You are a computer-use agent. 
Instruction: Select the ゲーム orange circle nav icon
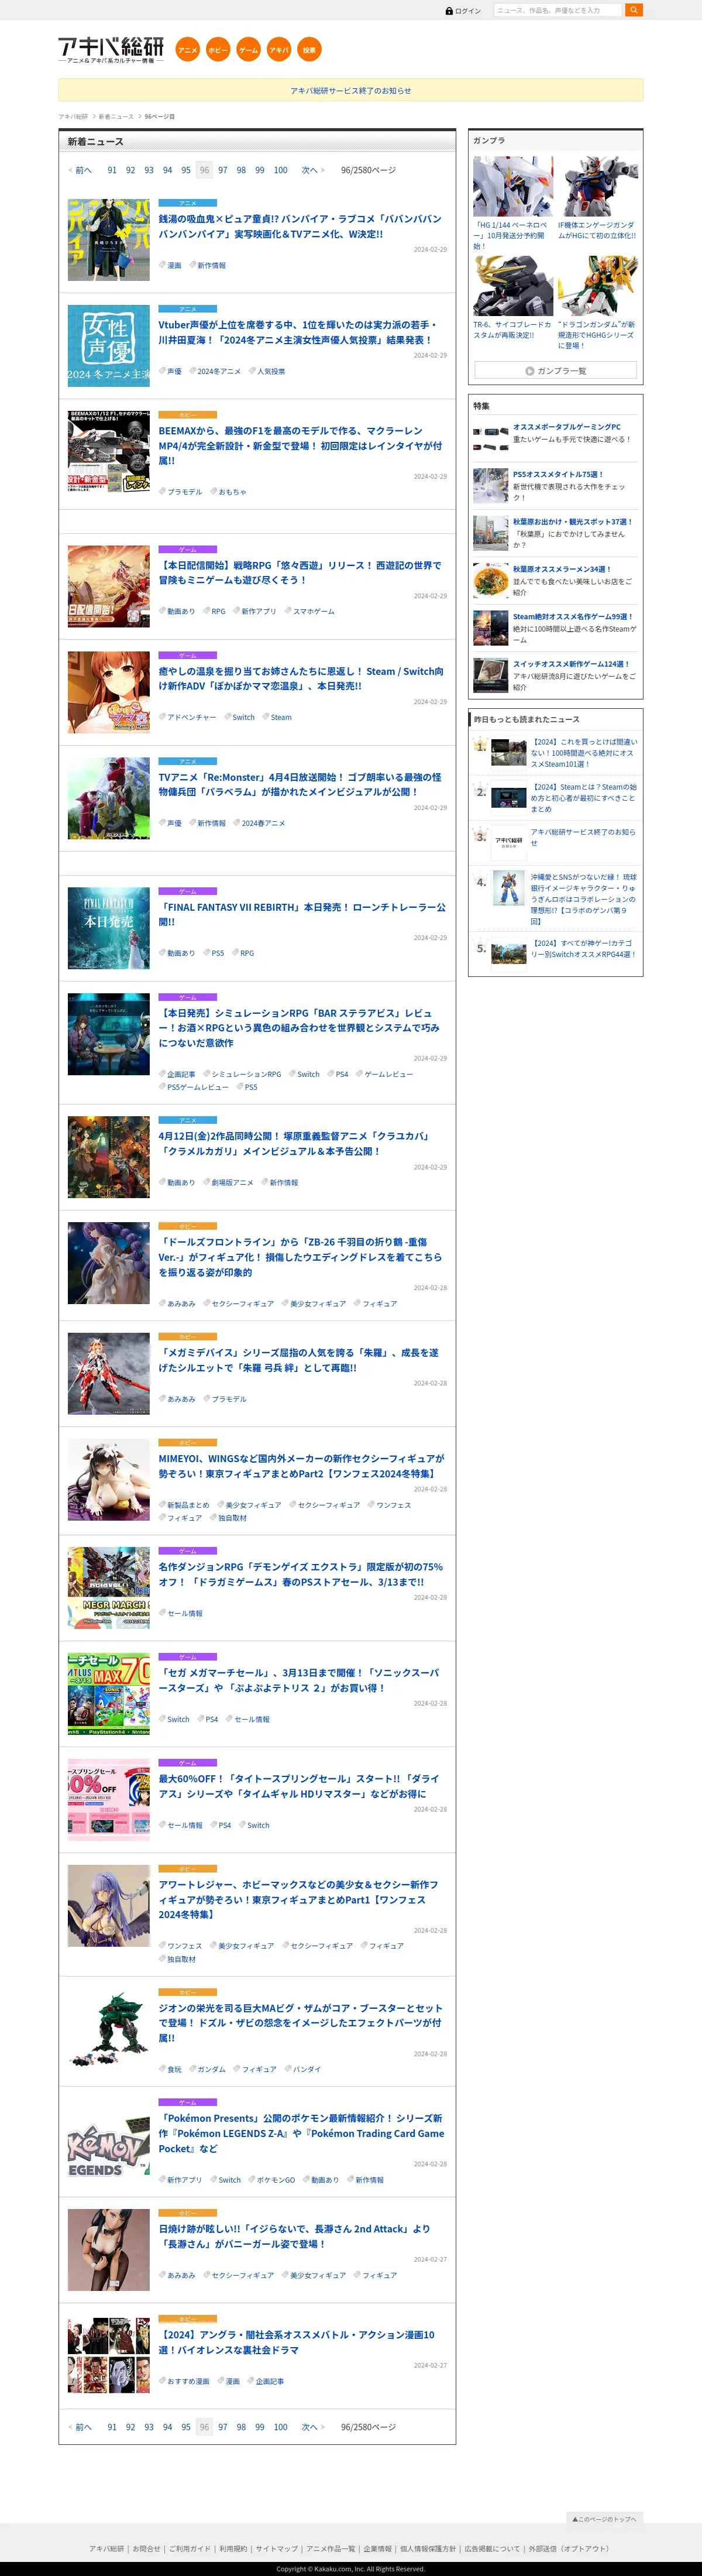coord(248,50)
